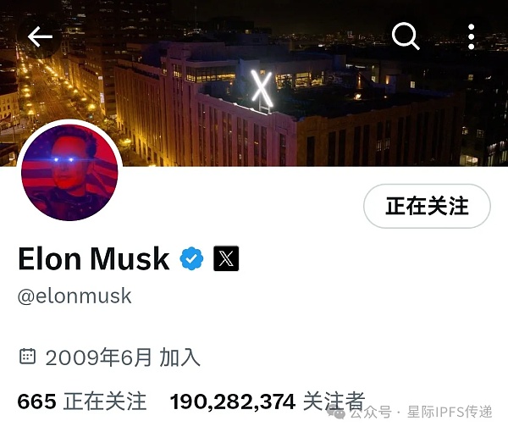Screen dimensions: 508x432
Task: Open search with the magnifier icon
Action: click(x=406, y=36)
